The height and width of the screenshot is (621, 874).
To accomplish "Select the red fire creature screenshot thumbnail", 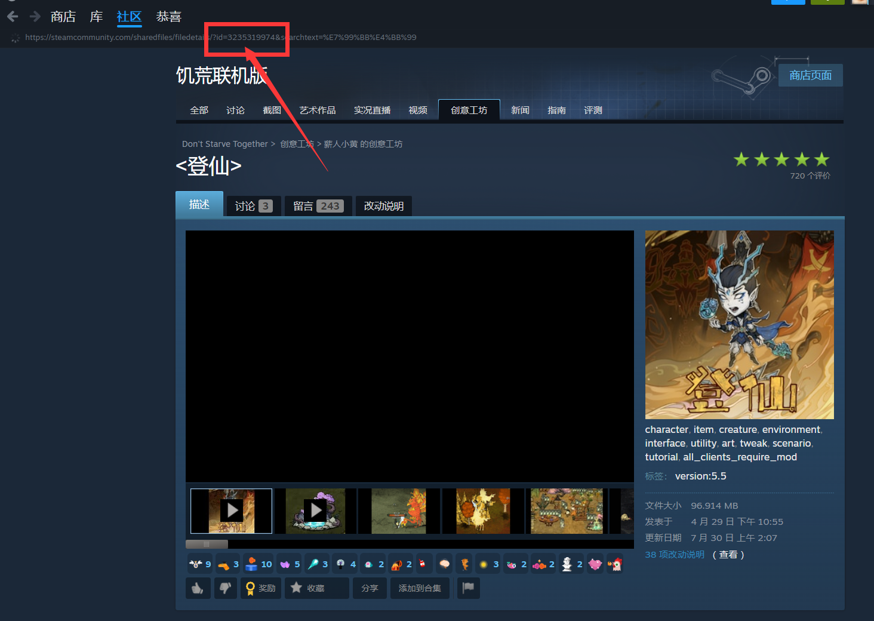I will [399, 511].
